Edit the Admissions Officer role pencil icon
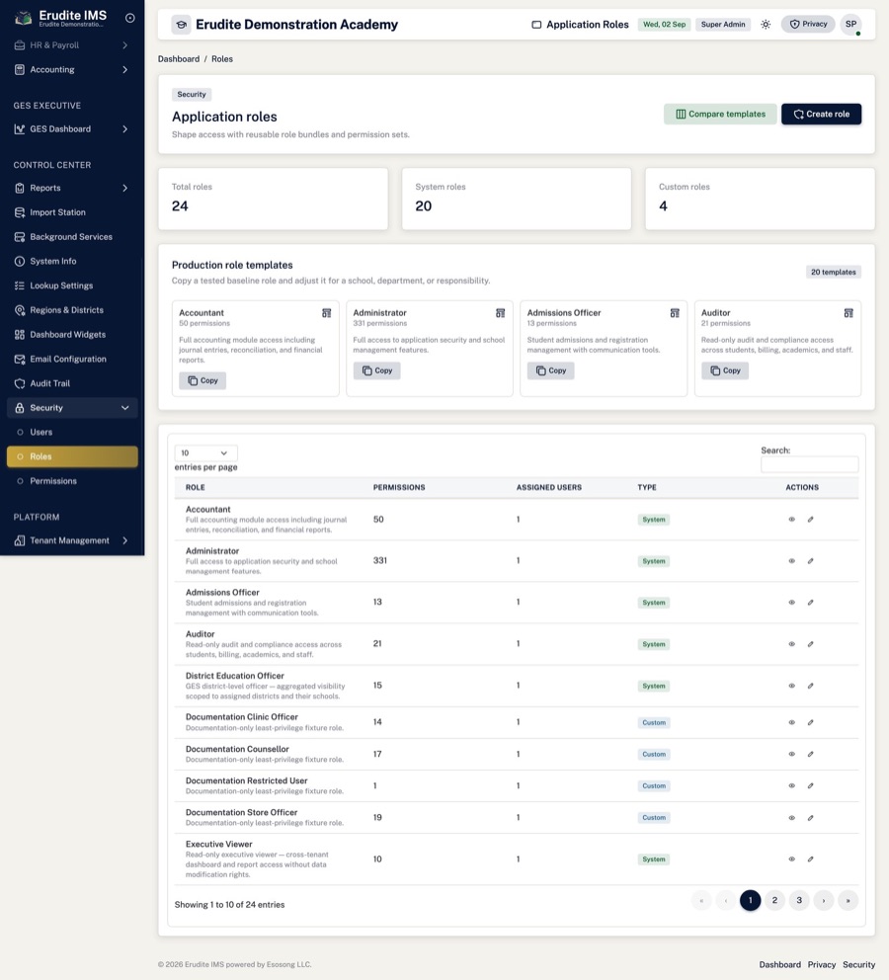 pos(810,603)
